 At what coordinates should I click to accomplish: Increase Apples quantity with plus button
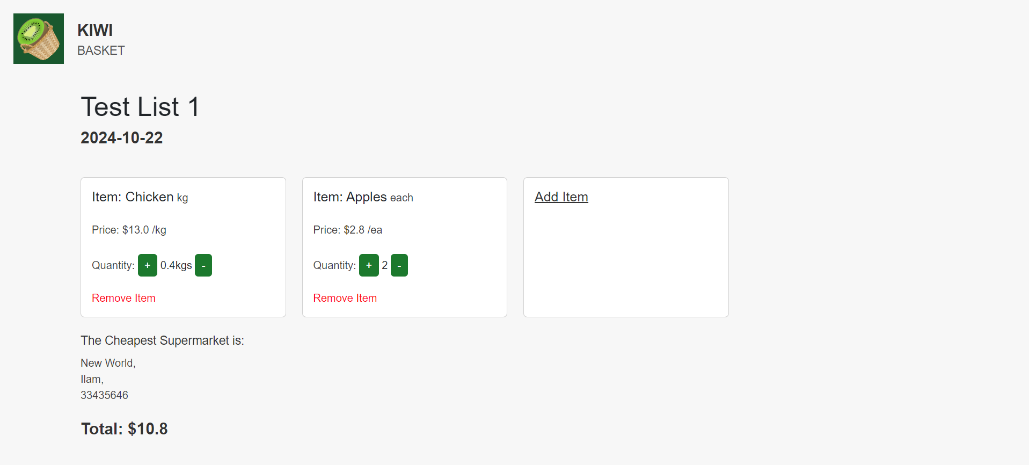(369, 265)
